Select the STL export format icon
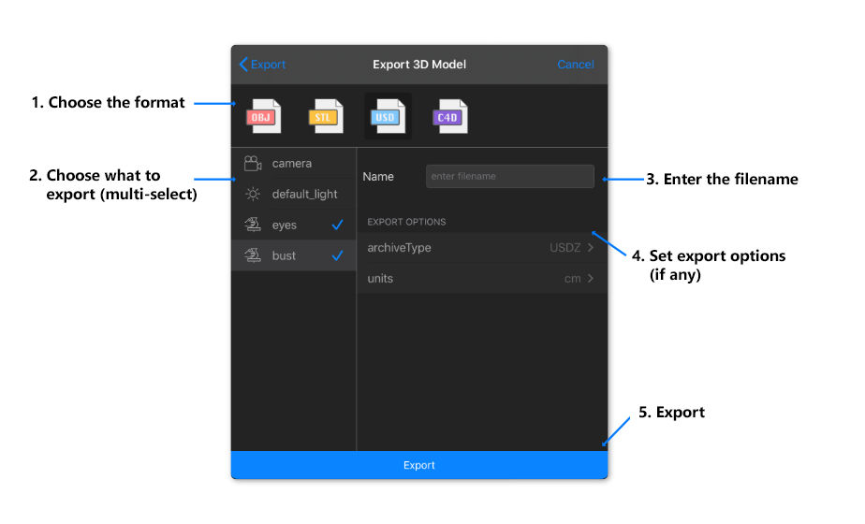The height and width of the screenshot is (524, 865). (326, 116)
